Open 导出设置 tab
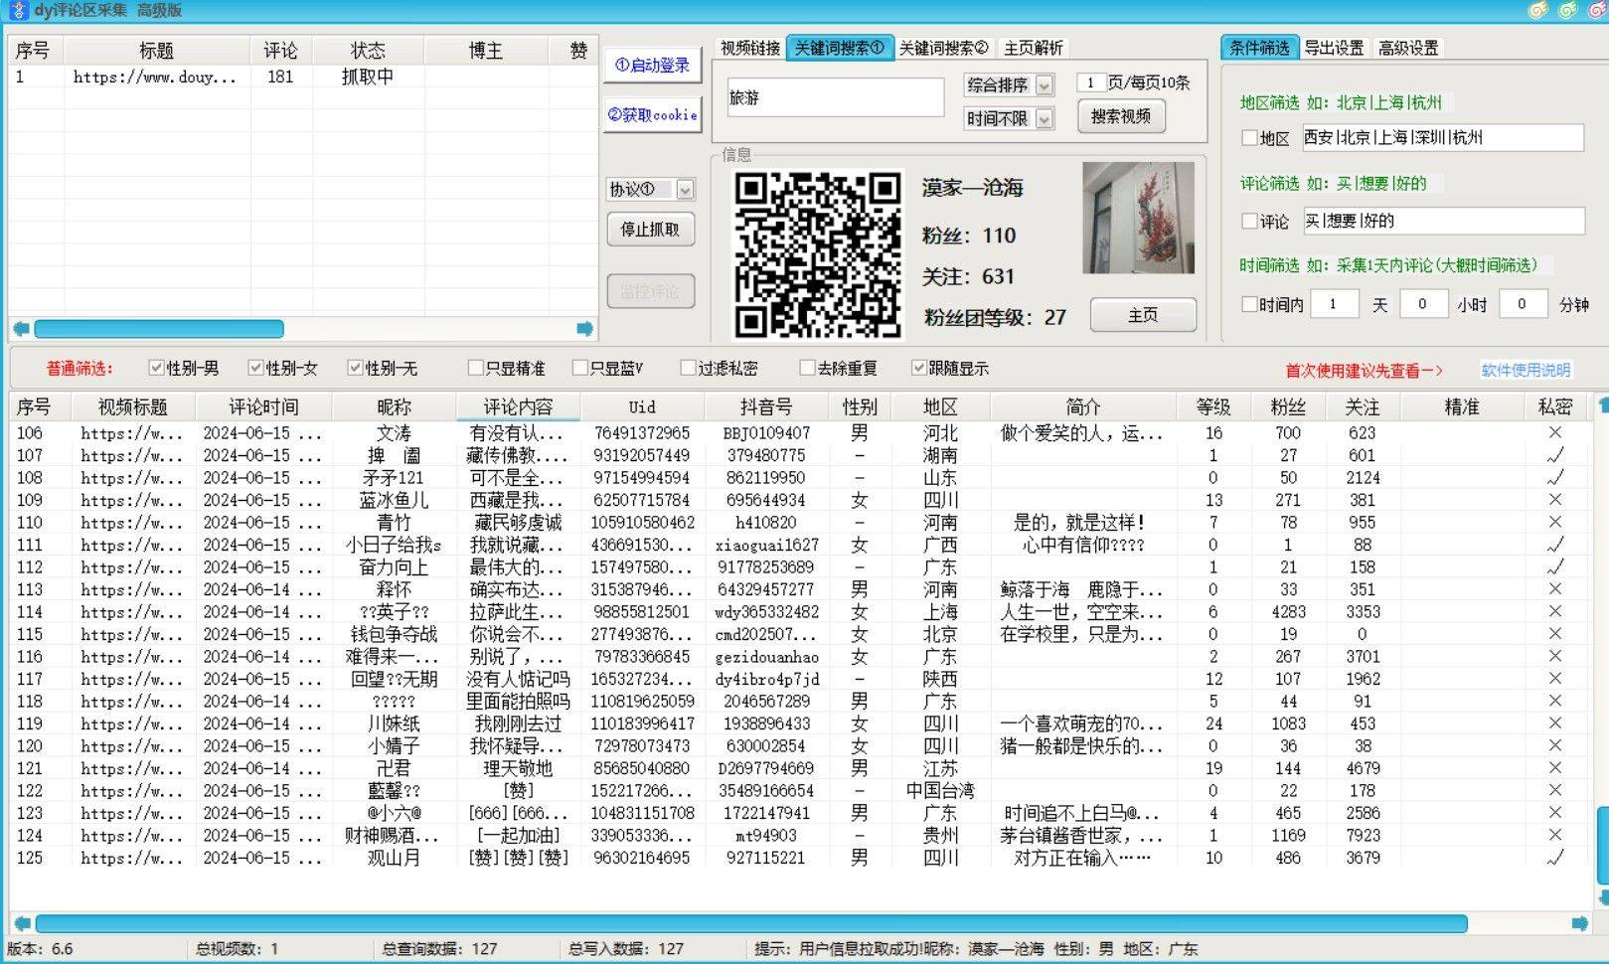Image resolution: width=1609 pixels, height=964 pixels. (1334, 48)
